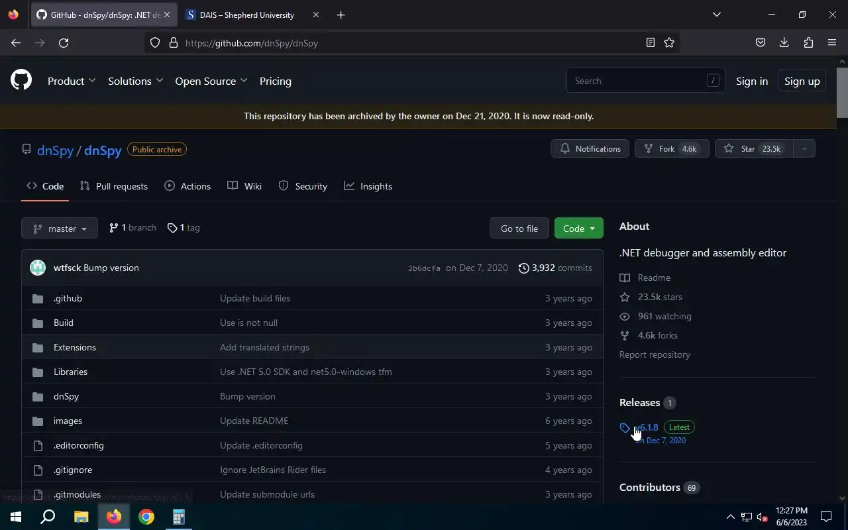The image size is (848, 530).
Task: Bookmark this page with star icon
Action: click(x=669, y=42)
